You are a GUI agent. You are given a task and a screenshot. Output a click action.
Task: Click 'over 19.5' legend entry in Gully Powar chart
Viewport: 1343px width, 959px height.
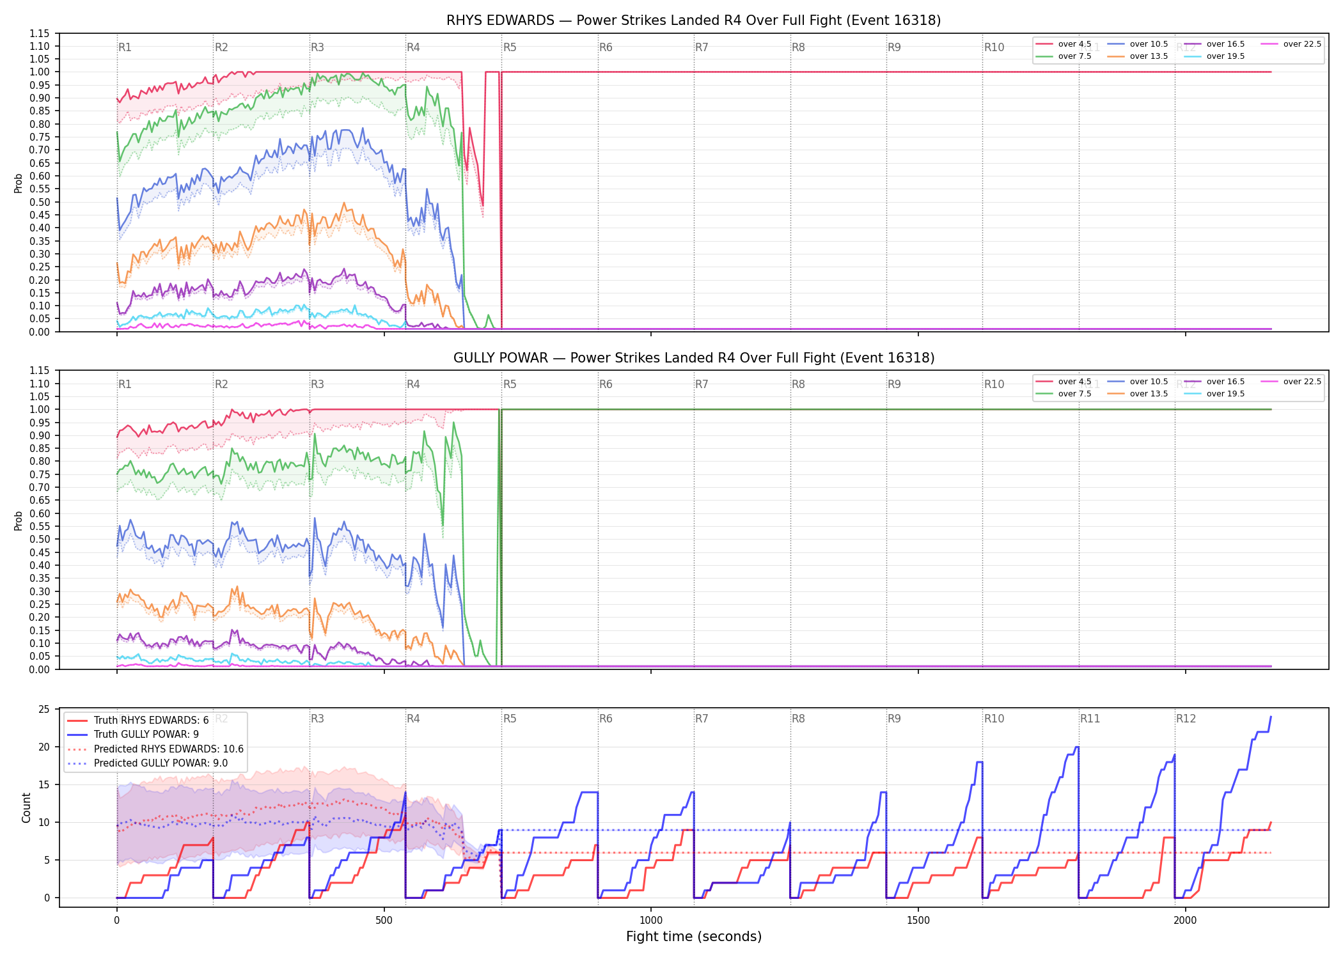point(1214,394)
